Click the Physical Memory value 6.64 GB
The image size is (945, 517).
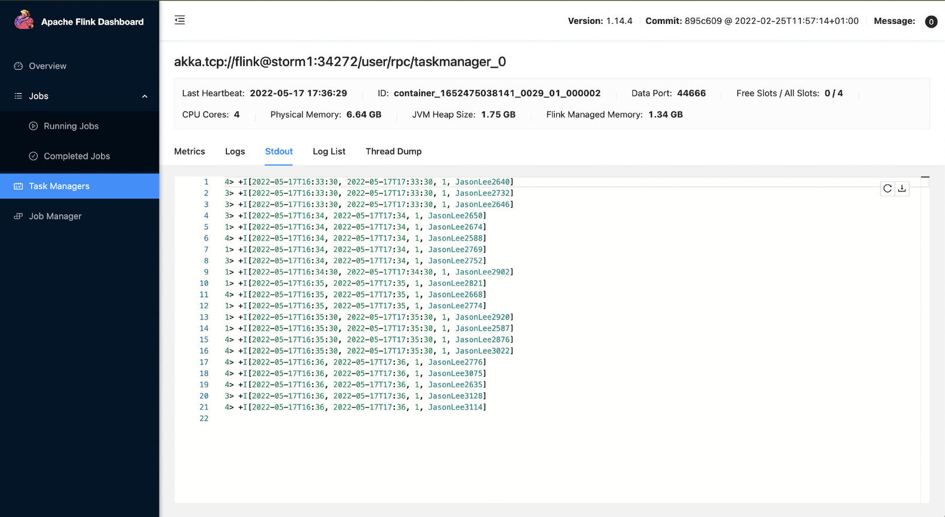pos(364,114)
